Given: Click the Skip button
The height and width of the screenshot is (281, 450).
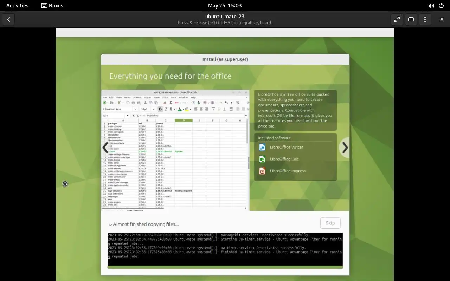Looking at the screenshot, I should [x=330, y=223].
